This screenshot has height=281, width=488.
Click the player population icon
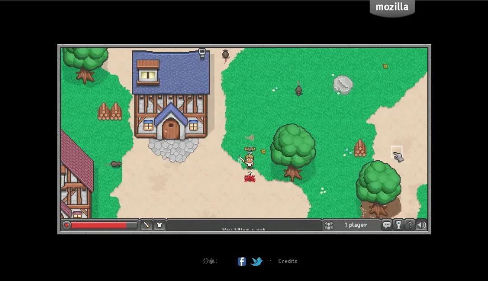329,225
